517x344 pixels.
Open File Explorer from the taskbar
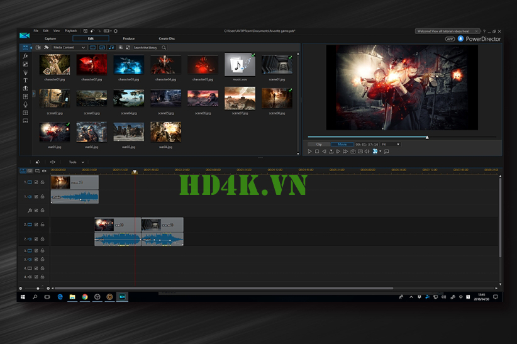coord(72,297)
